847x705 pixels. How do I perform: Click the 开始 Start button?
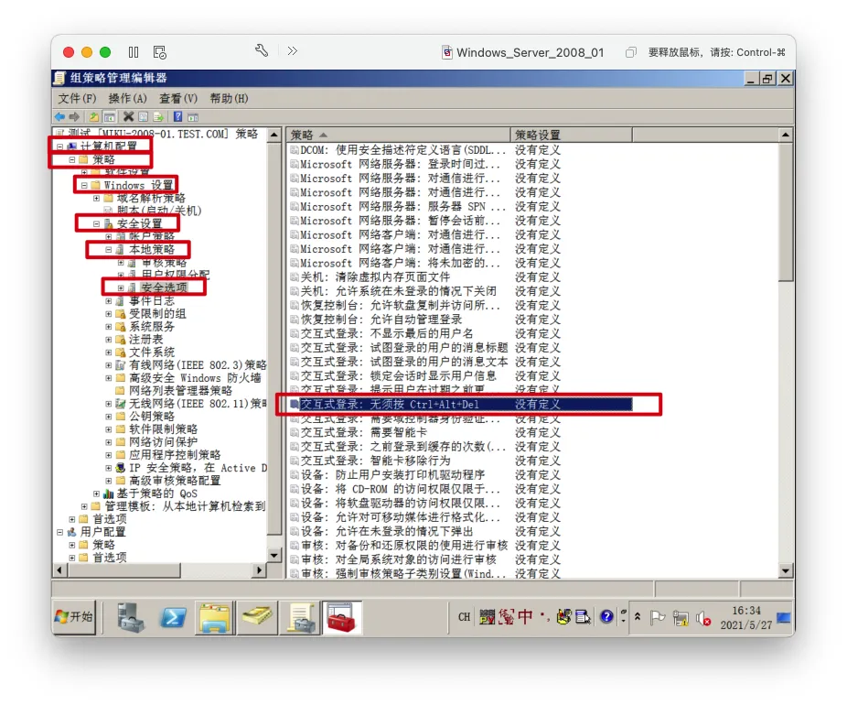[73, 617]
